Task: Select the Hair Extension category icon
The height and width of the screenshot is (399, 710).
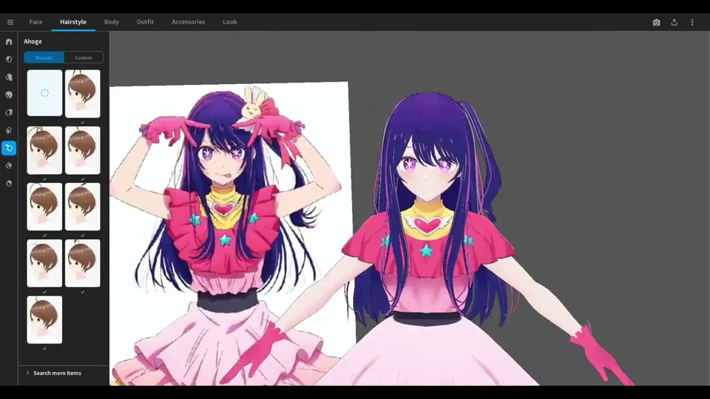Action: click(9, 166)
